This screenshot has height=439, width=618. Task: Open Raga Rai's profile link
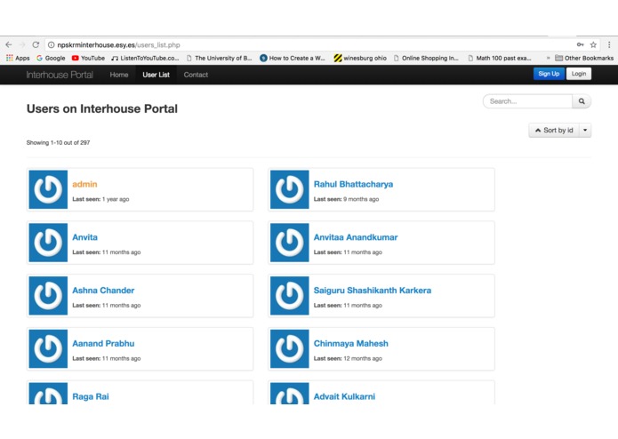(91, 397)
